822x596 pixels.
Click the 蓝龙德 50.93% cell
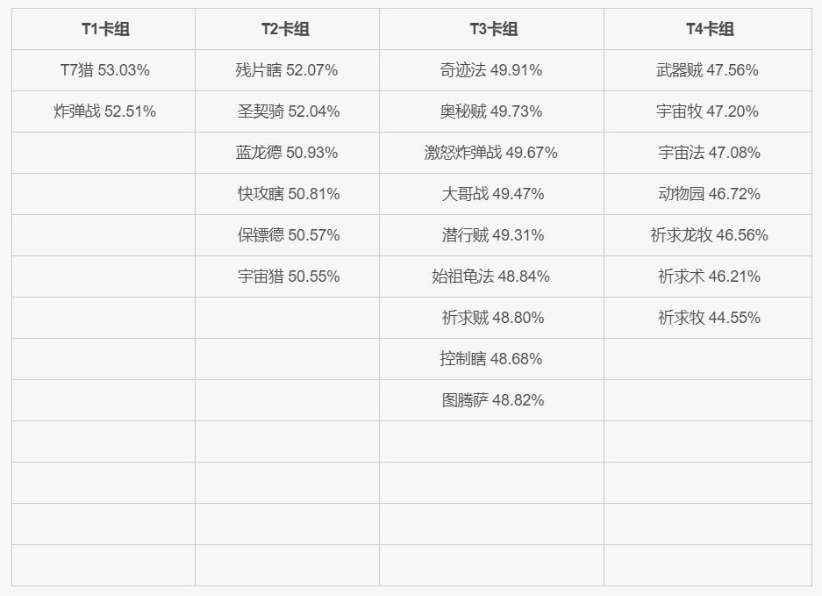[x=287, y=153]
